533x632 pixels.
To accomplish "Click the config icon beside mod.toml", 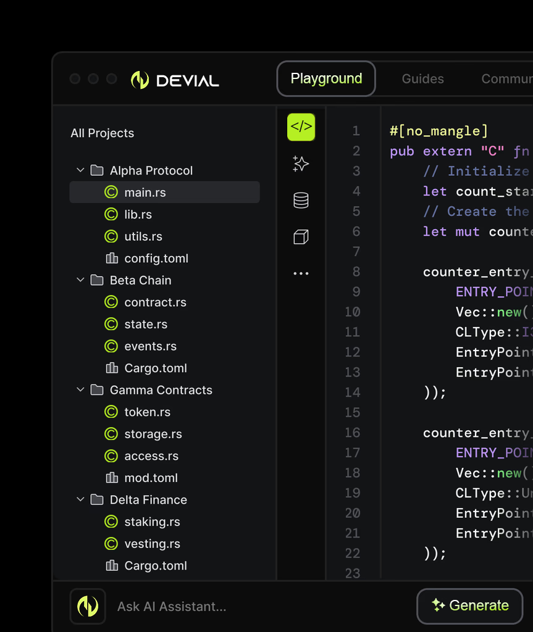I will coord(112,478).
